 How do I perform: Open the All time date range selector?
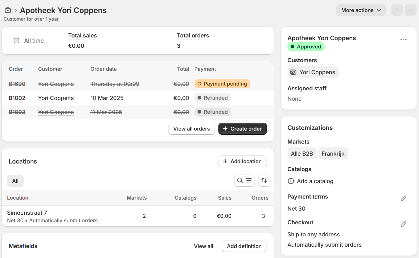[x=29, y=41]
